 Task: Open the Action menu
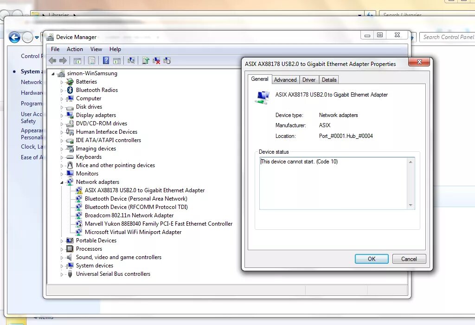click(75, 49)
